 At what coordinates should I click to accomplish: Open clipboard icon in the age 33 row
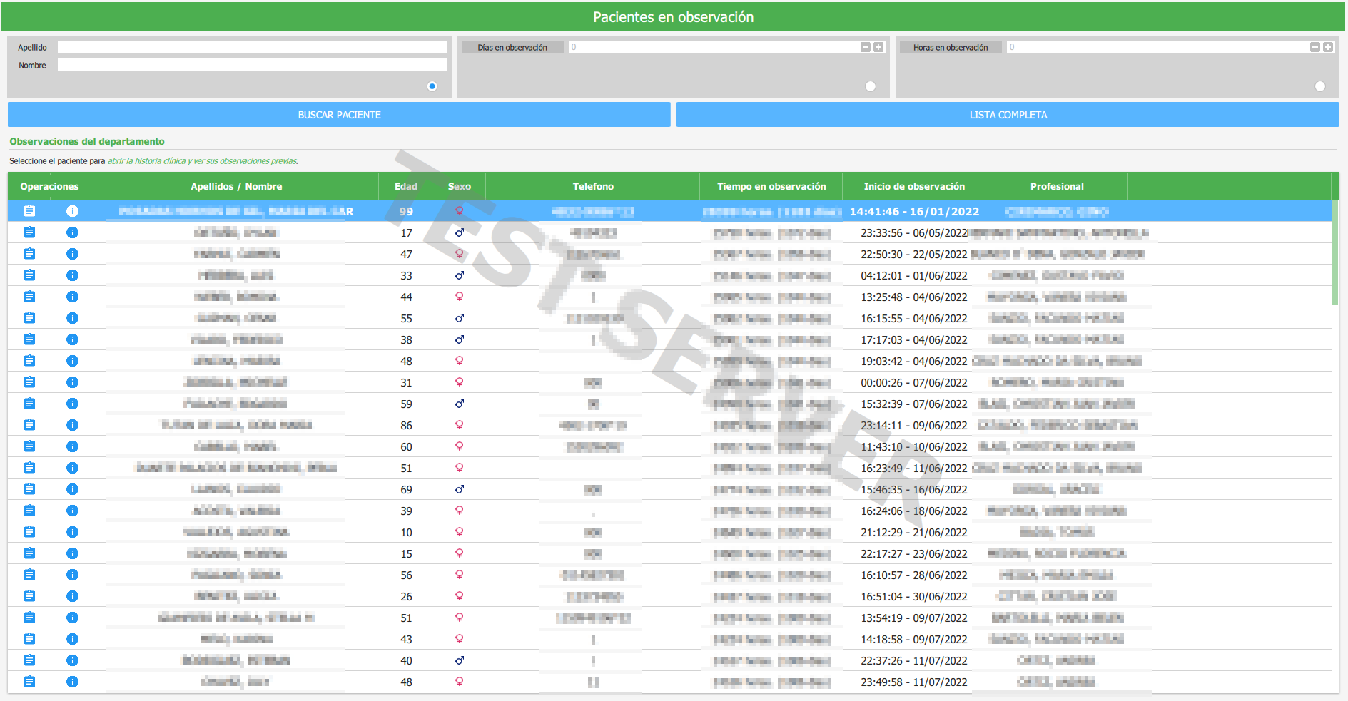pos(29,275)
